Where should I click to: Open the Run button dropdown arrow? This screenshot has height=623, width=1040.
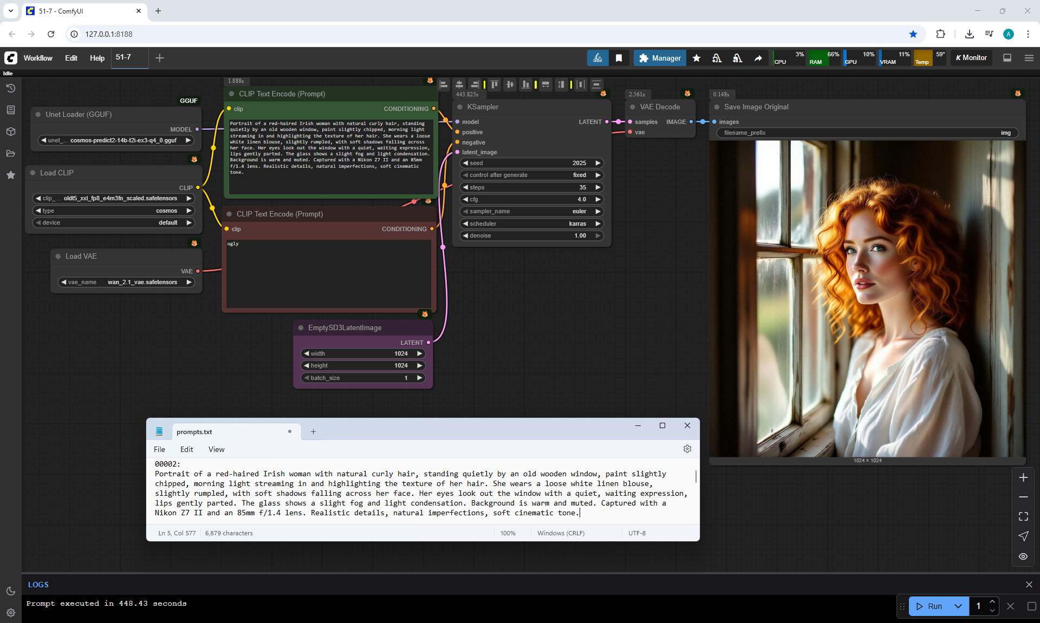pyautogui.click(x=958, y=606)
